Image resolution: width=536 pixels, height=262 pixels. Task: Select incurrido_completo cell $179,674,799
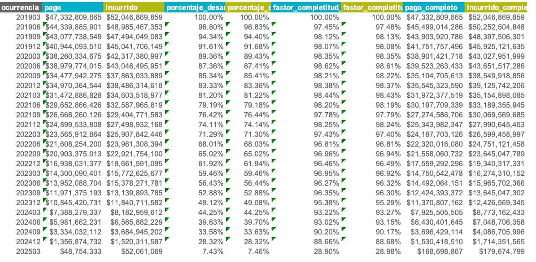pyautogui.click(x=502, y=251)
